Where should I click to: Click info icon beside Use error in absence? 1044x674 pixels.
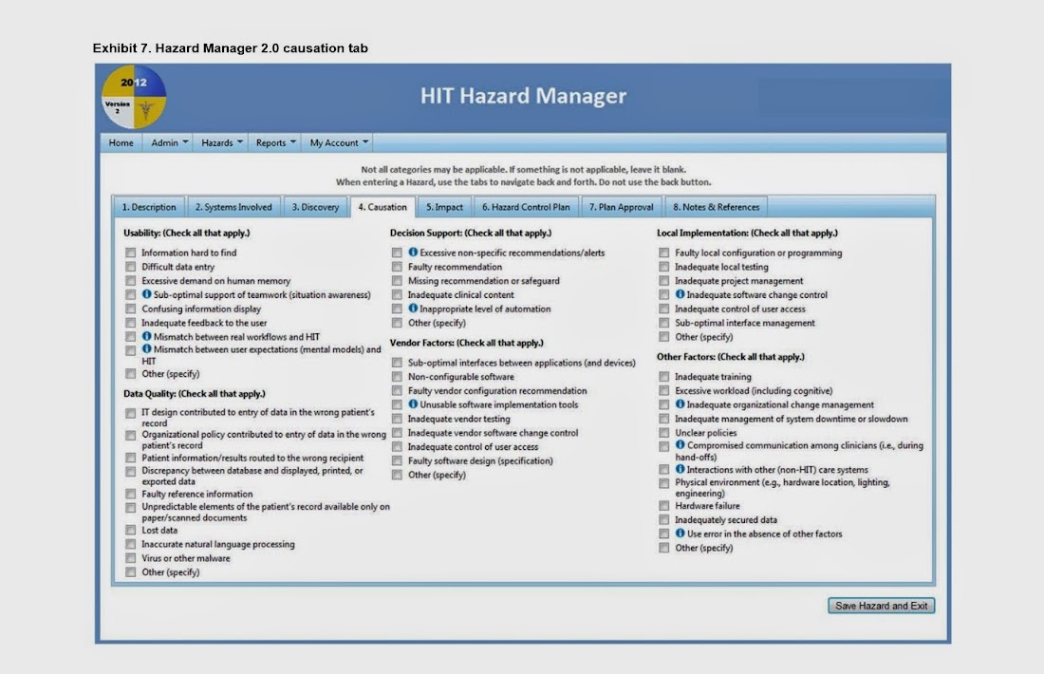click(680, 534)
